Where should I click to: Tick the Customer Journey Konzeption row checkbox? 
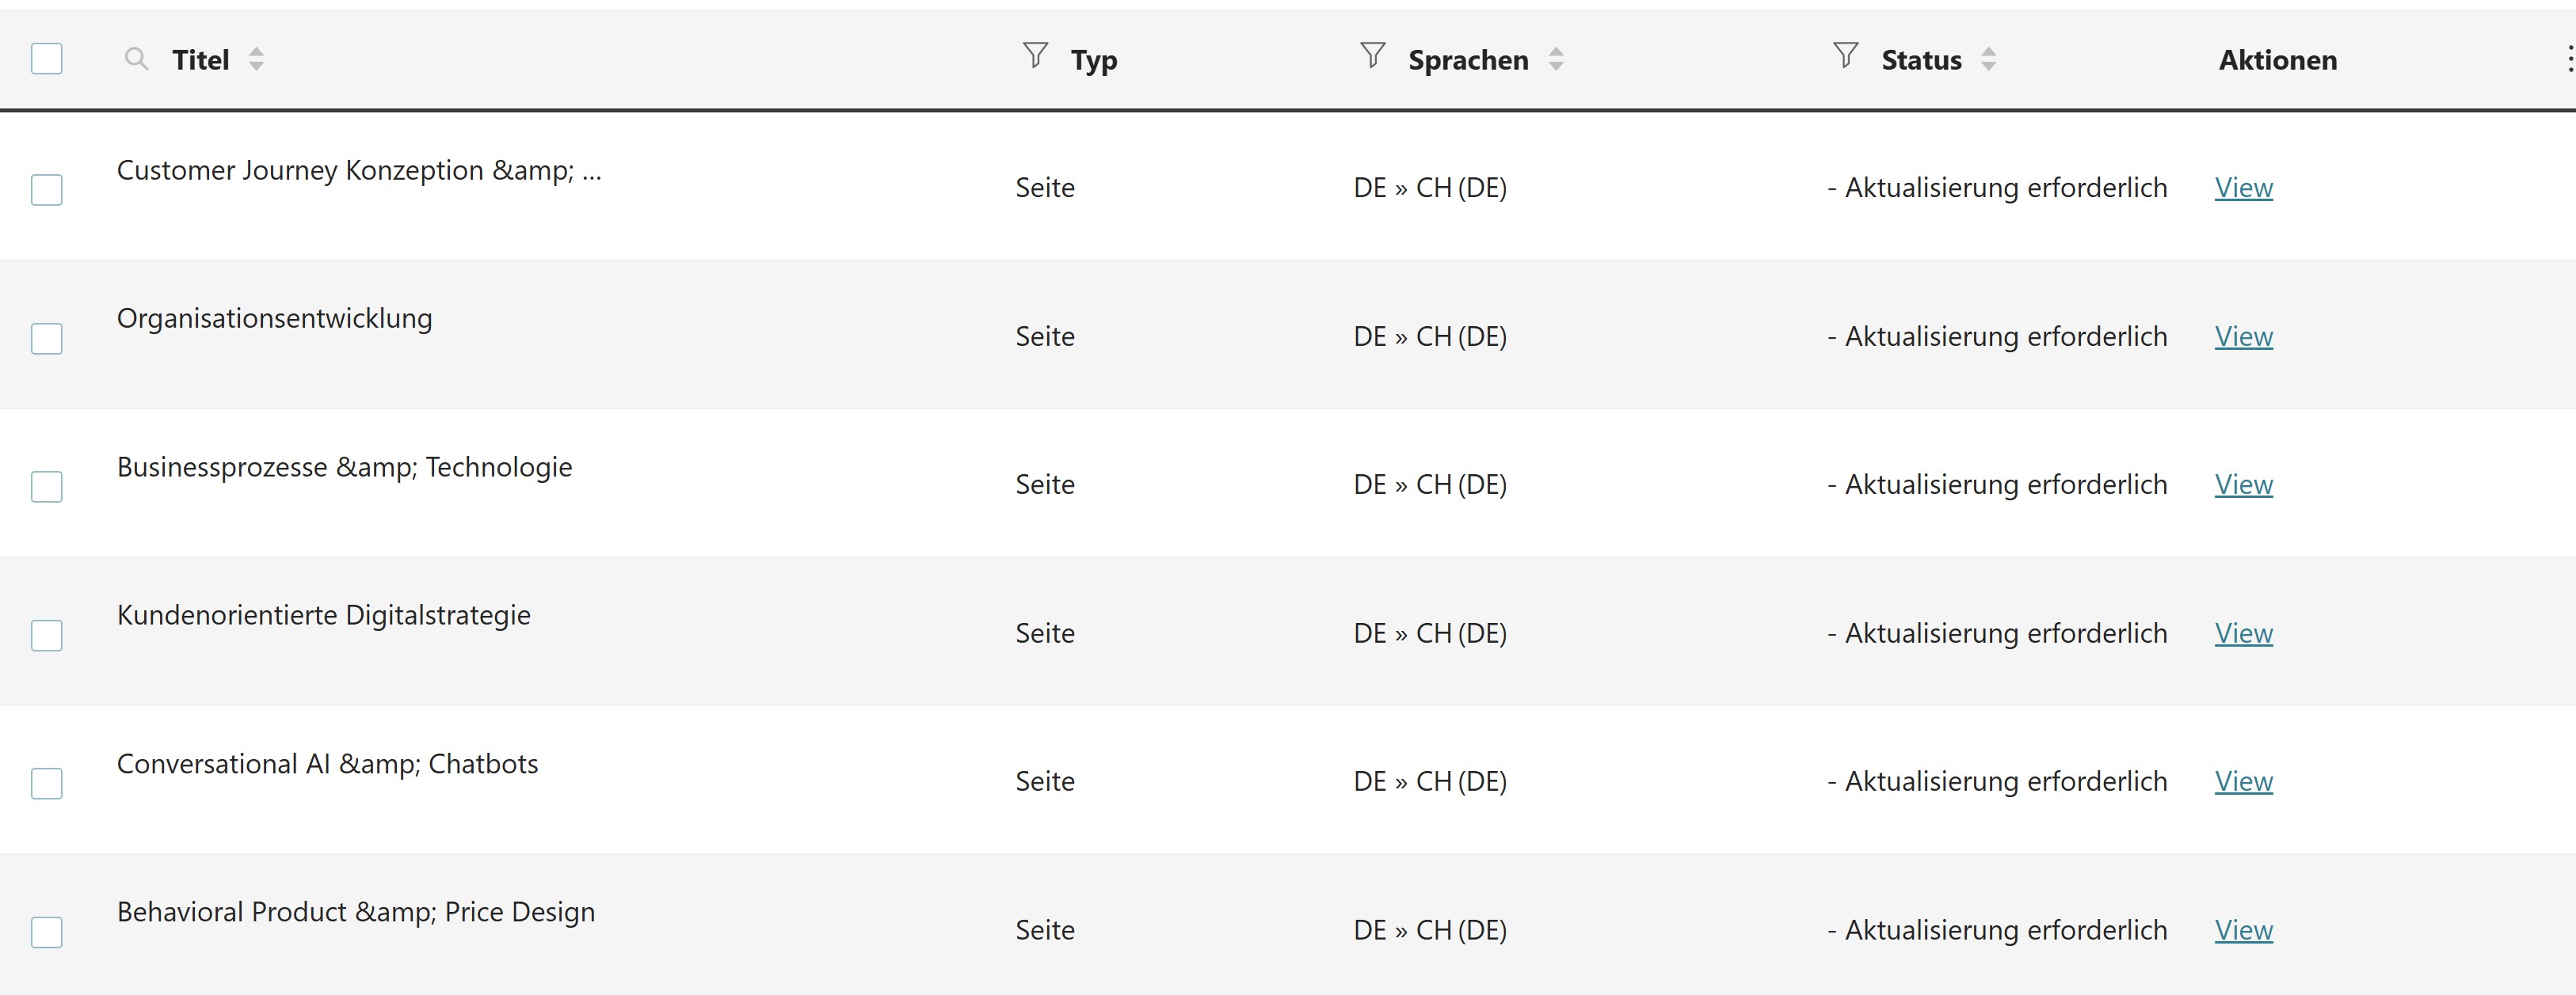point(47,190)
